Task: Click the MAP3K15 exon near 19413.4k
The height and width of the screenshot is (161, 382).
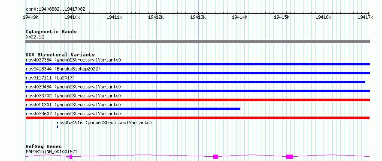Action: pos(215,157)
